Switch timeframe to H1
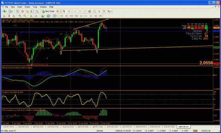 [x=81, y=16]
